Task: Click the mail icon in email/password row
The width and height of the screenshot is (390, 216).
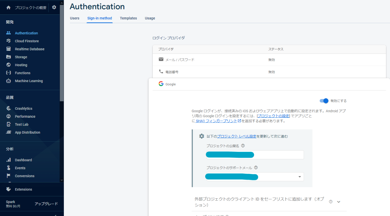Action: (x=161, y=59)
